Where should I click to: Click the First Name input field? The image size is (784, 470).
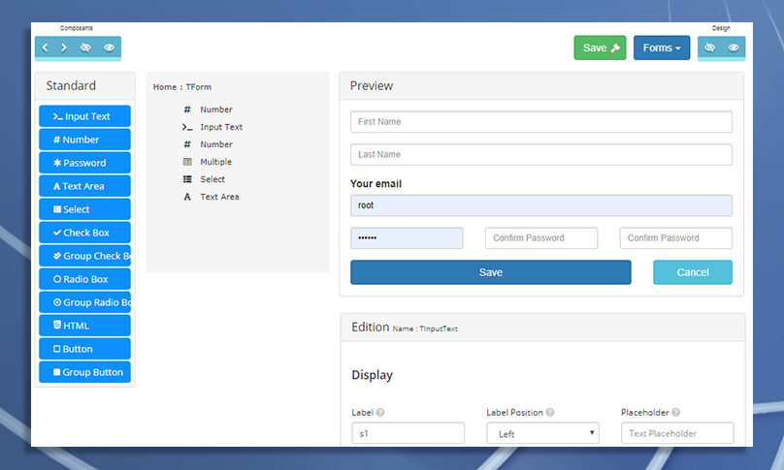click(540, 122)
